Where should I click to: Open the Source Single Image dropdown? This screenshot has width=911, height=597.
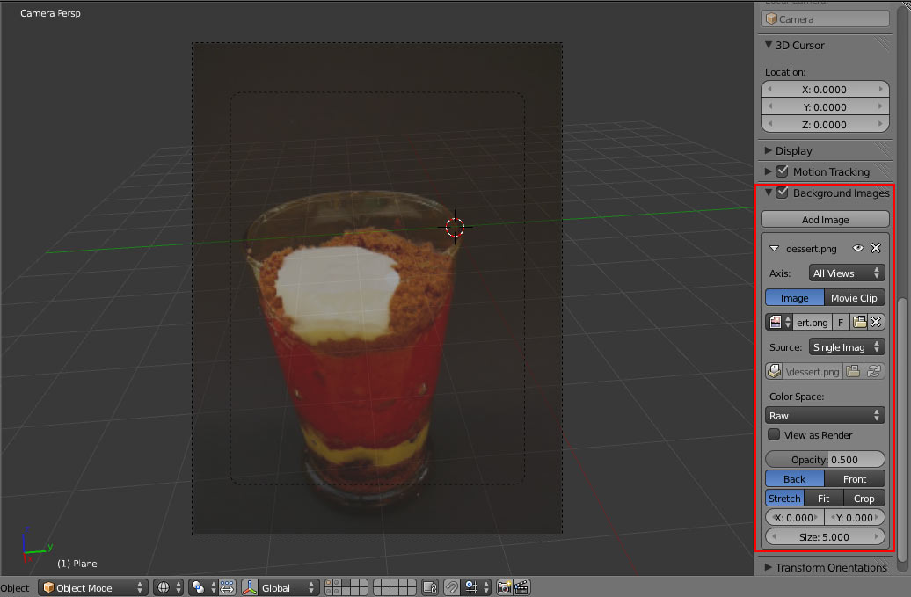point(847,346)
